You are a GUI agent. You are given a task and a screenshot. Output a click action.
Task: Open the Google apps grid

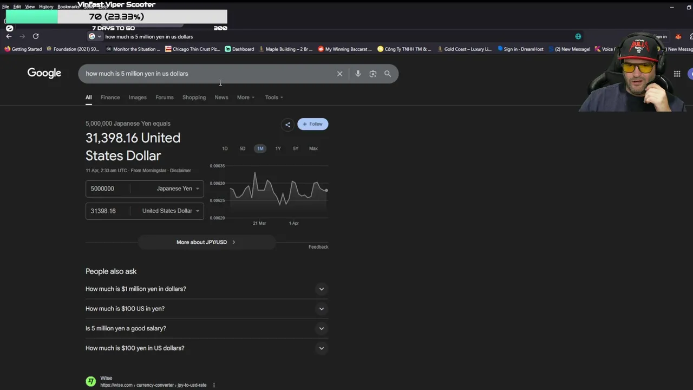click(x=677, y=74)
